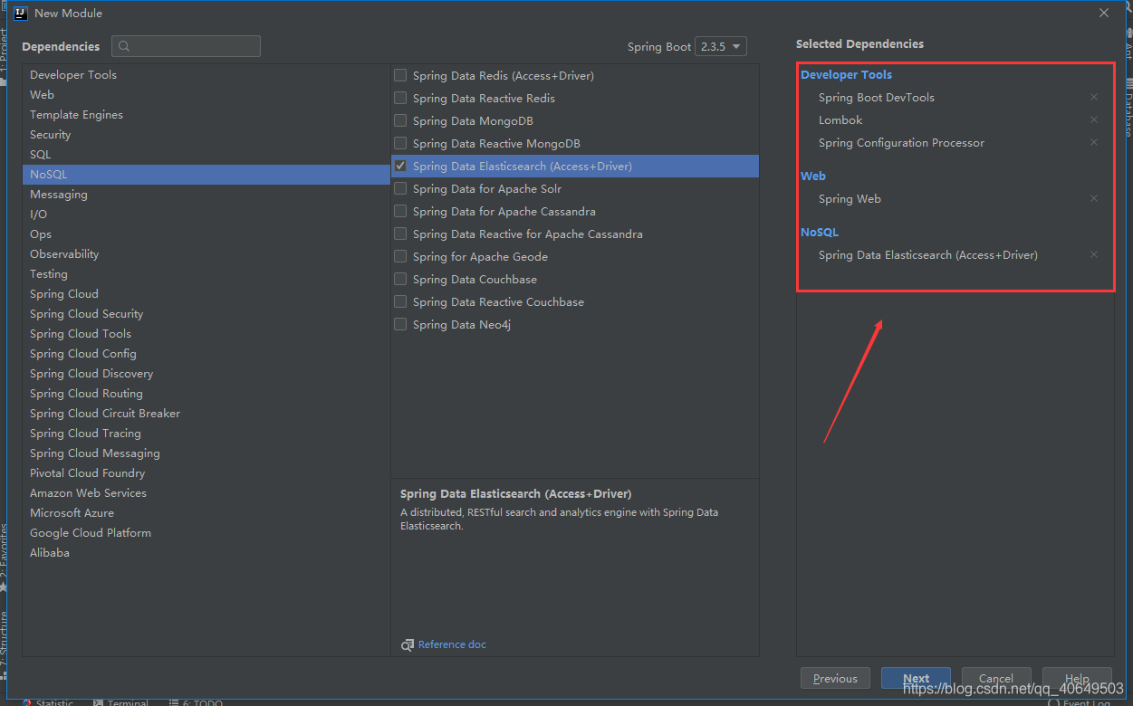Viewport: 1133px width, 706px height.
Task: Open the Reference doc link
Action: coord(452,644)
